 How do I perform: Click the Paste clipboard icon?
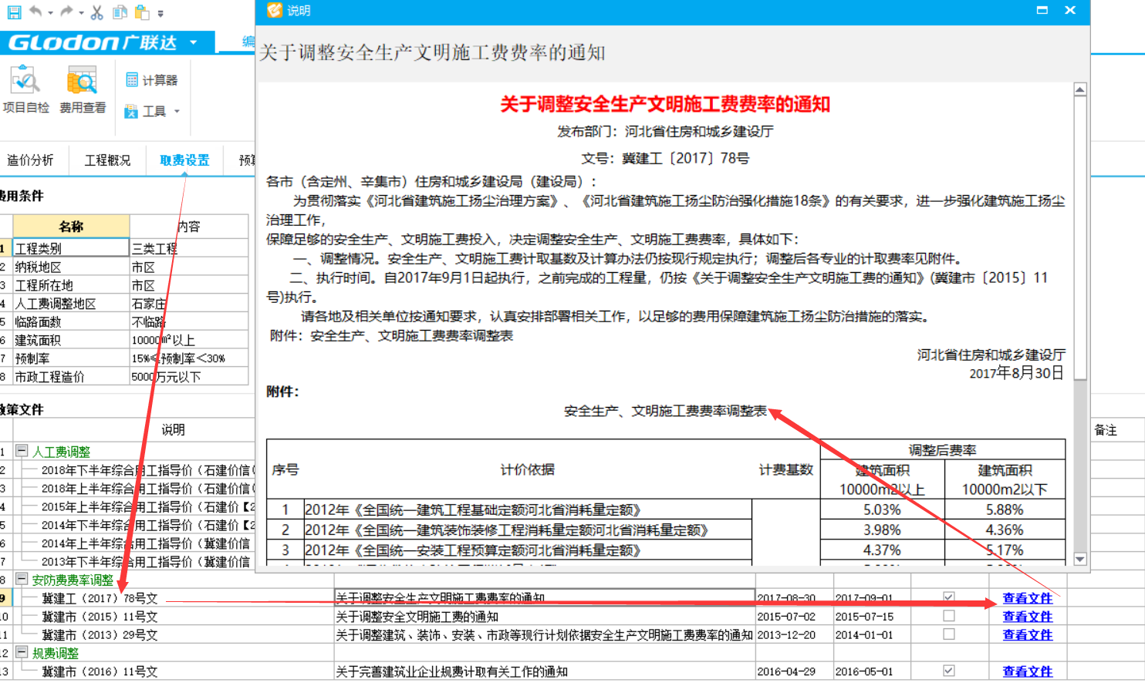tap(141, 12)
